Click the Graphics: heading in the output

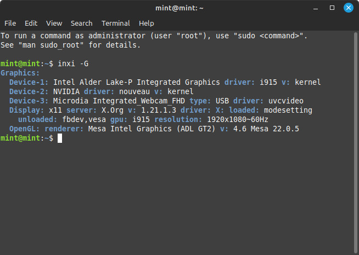click(20, 73)
